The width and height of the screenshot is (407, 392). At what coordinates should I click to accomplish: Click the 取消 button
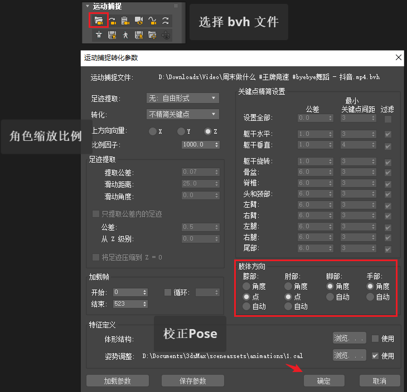pos(380,381)
